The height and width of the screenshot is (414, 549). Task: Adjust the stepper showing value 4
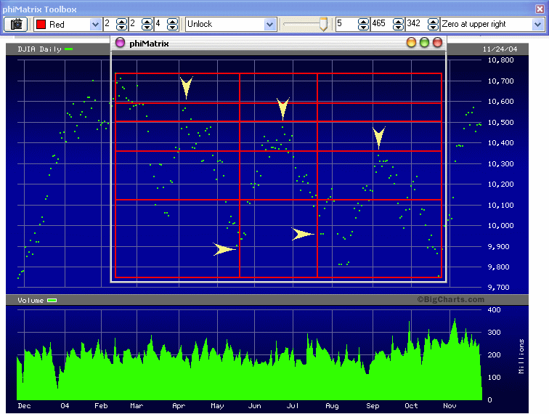172,24
